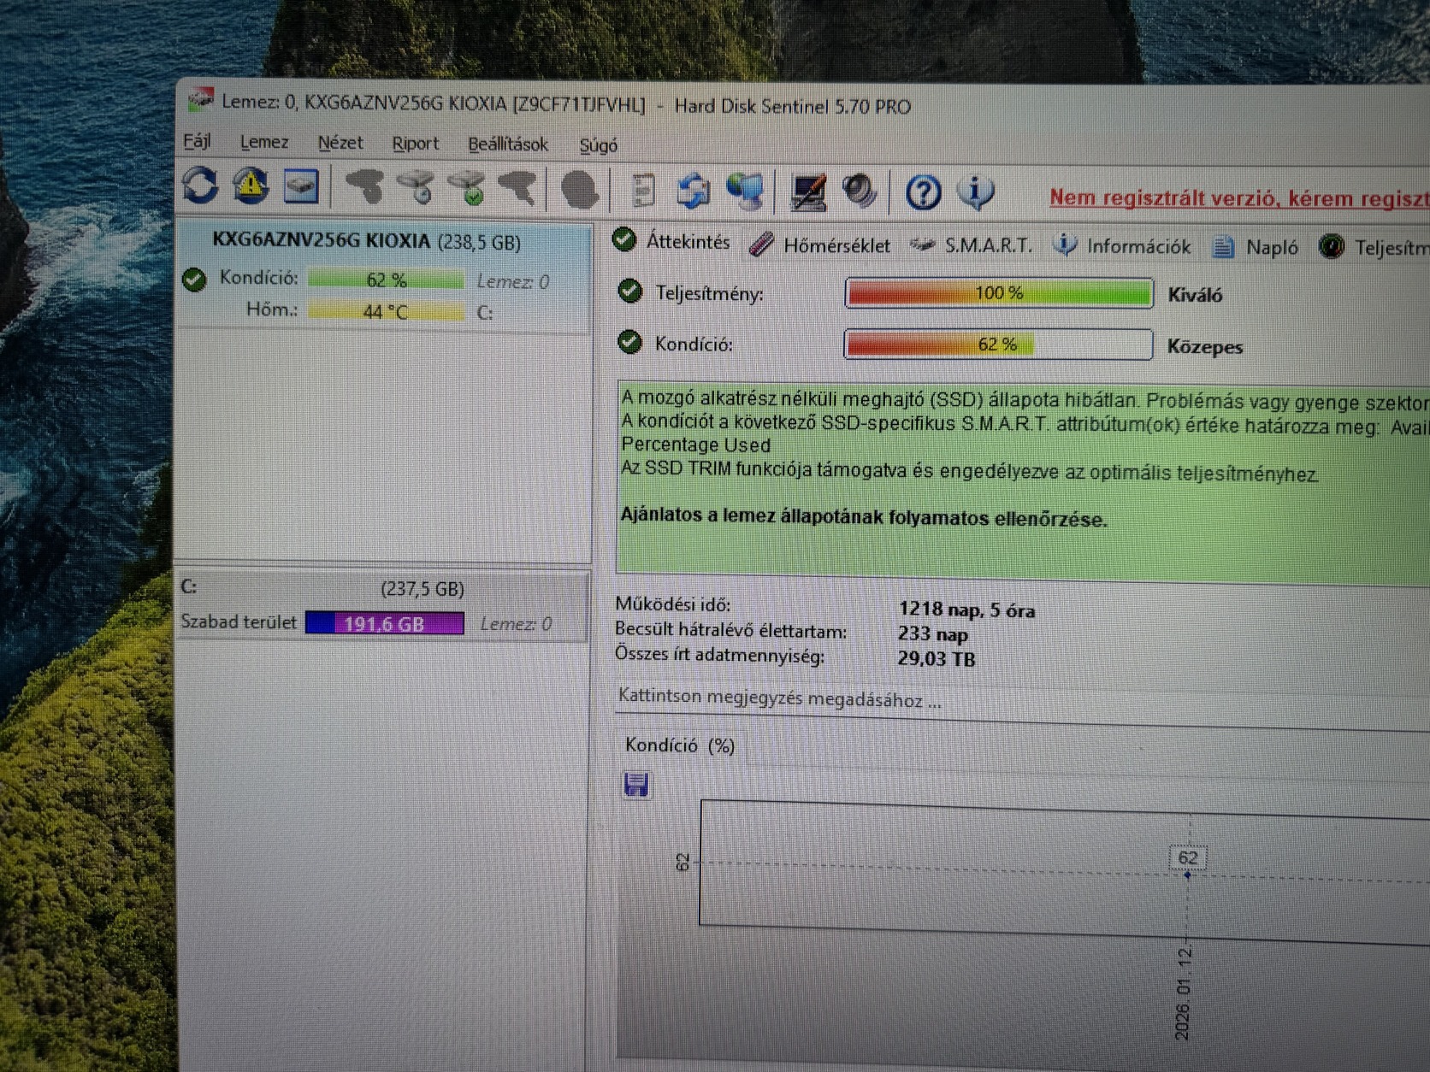Open help with the question mark icon
Image resolution: width=1430 pixels, height=1072 pixels.
click(924, 193)
